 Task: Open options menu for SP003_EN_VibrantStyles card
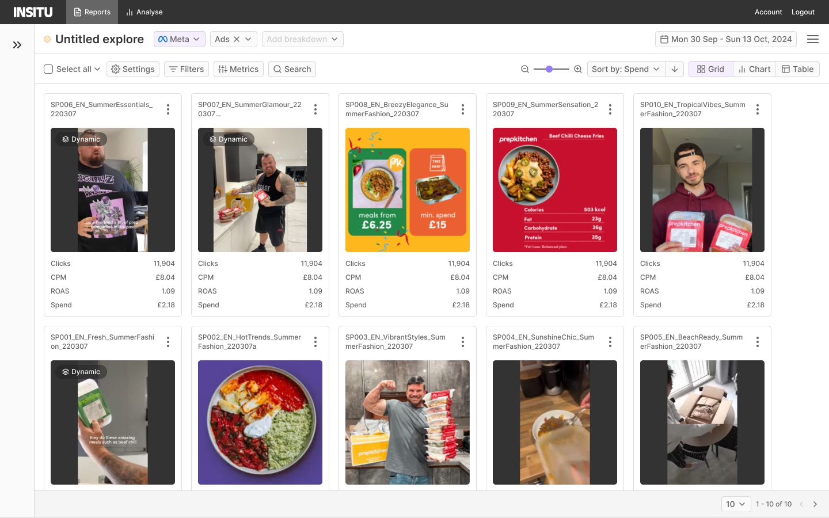pyautogui.click(x=463, y=342)
